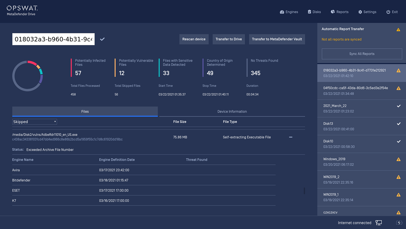
Task: Open the czxczxcv report
Action: pyautogui.click(x=362, y=211)
